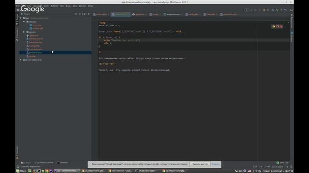Collapse the api root folder
The height and width of the screenshot is (173, 309).
pyautogui.click(x=21, y=18)
